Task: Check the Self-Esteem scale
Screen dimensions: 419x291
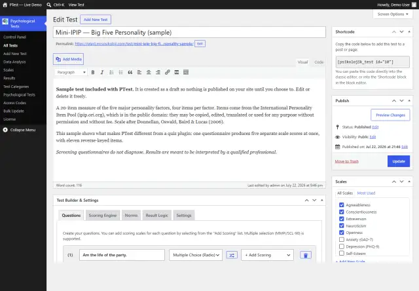Action: pos(342,253)
